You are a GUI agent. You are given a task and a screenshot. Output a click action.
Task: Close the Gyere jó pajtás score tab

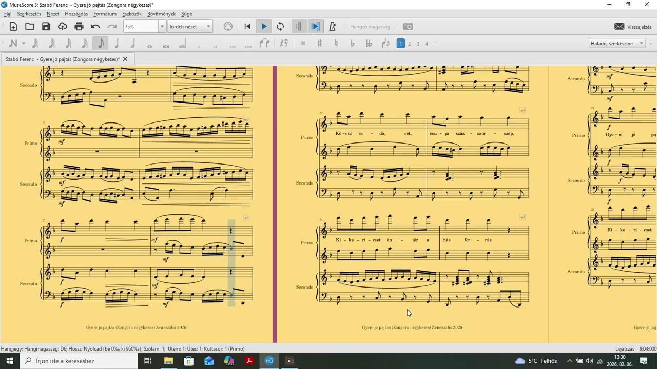[125, 59]
